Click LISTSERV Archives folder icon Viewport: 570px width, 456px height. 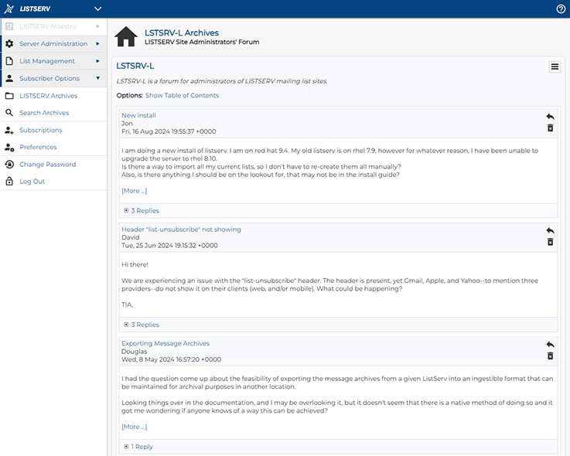tap(9, 96)
